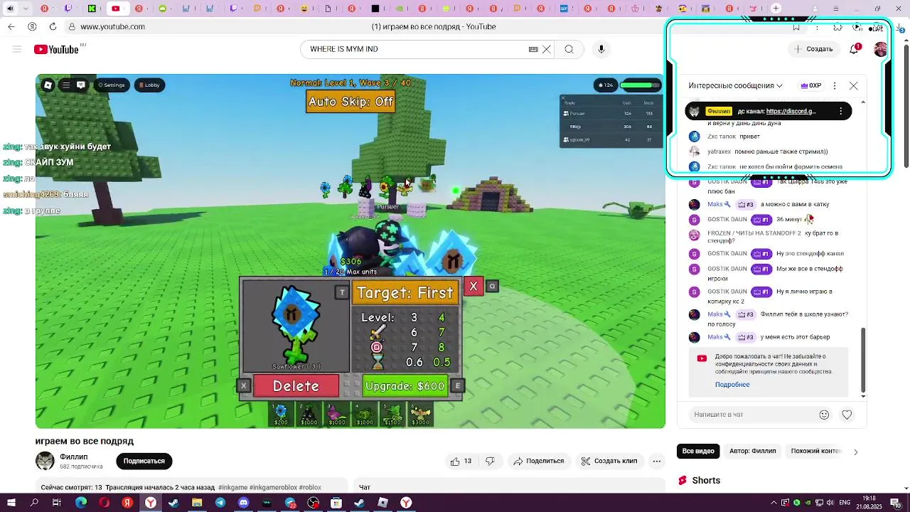Click the ENG language indicator in tray
Image resolution: width=910 pixels, height=512 pixels.
coord(845,503)
